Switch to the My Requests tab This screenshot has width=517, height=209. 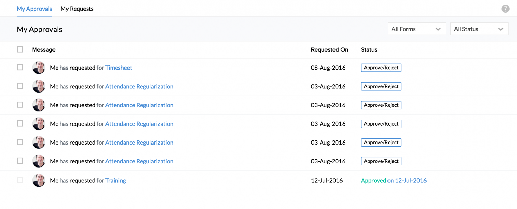[77, 9]
